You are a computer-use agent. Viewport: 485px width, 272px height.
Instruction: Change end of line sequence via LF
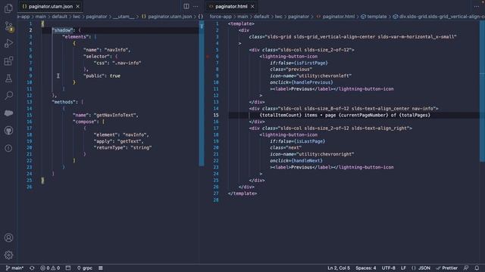403,268
